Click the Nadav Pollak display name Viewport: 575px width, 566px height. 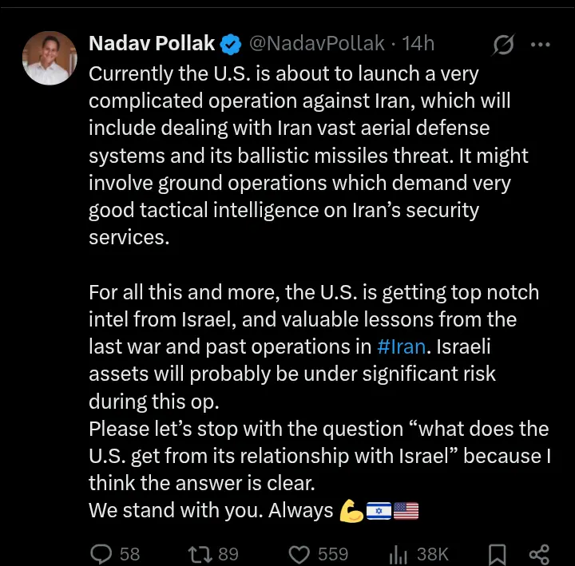pyautogui.click(x=152, y=44)
